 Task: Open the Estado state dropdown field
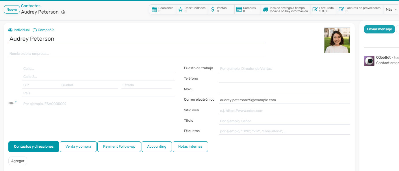[x=146, y=85]
